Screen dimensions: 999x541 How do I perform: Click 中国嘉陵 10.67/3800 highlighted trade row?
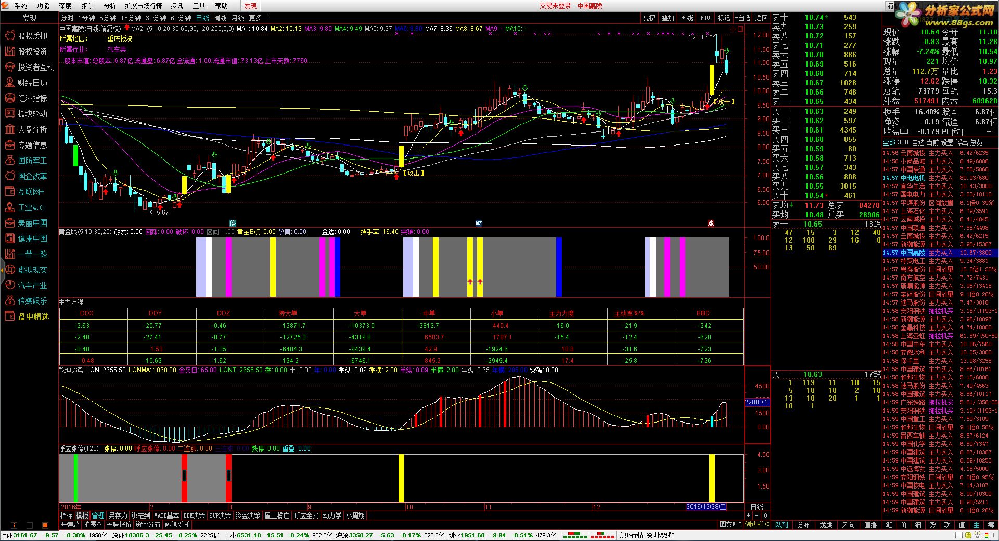[940, 253]
